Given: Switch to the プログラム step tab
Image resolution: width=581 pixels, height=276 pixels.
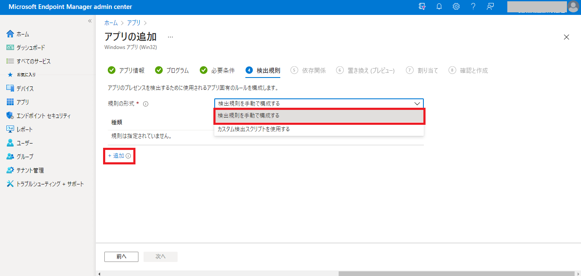Looking at the screenshot, I should (172, 70).
